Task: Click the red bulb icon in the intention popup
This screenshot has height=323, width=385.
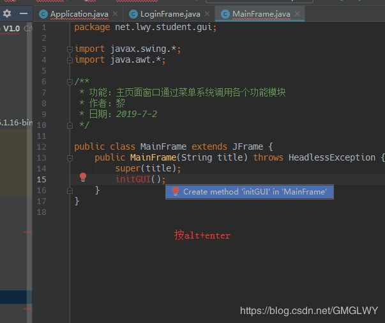Action: (x=176, y=191)
